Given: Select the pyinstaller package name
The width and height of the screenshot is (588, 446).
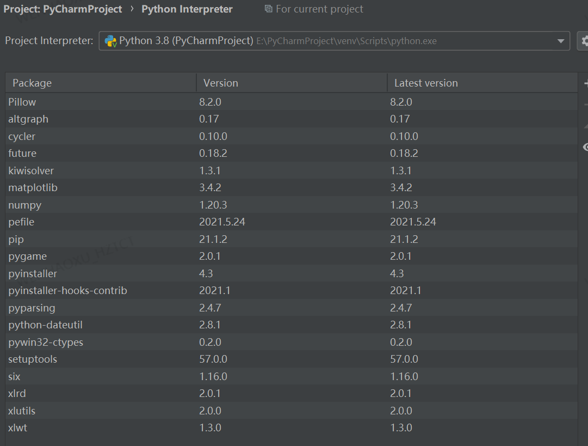Looking at the screenshot, I should [x=33, y=274].
